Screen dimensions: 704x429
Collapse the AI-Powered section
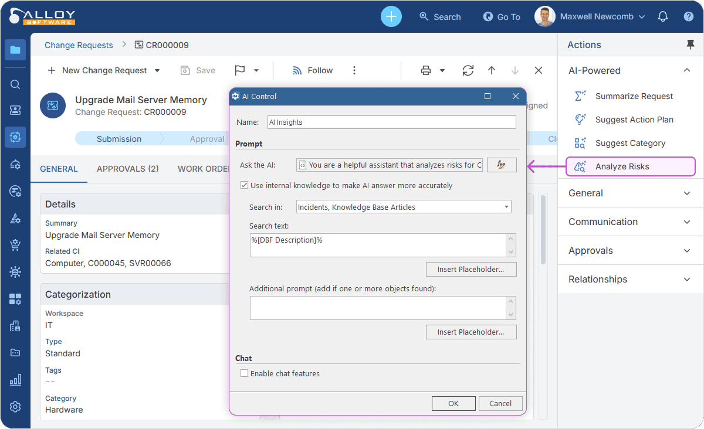687,70
